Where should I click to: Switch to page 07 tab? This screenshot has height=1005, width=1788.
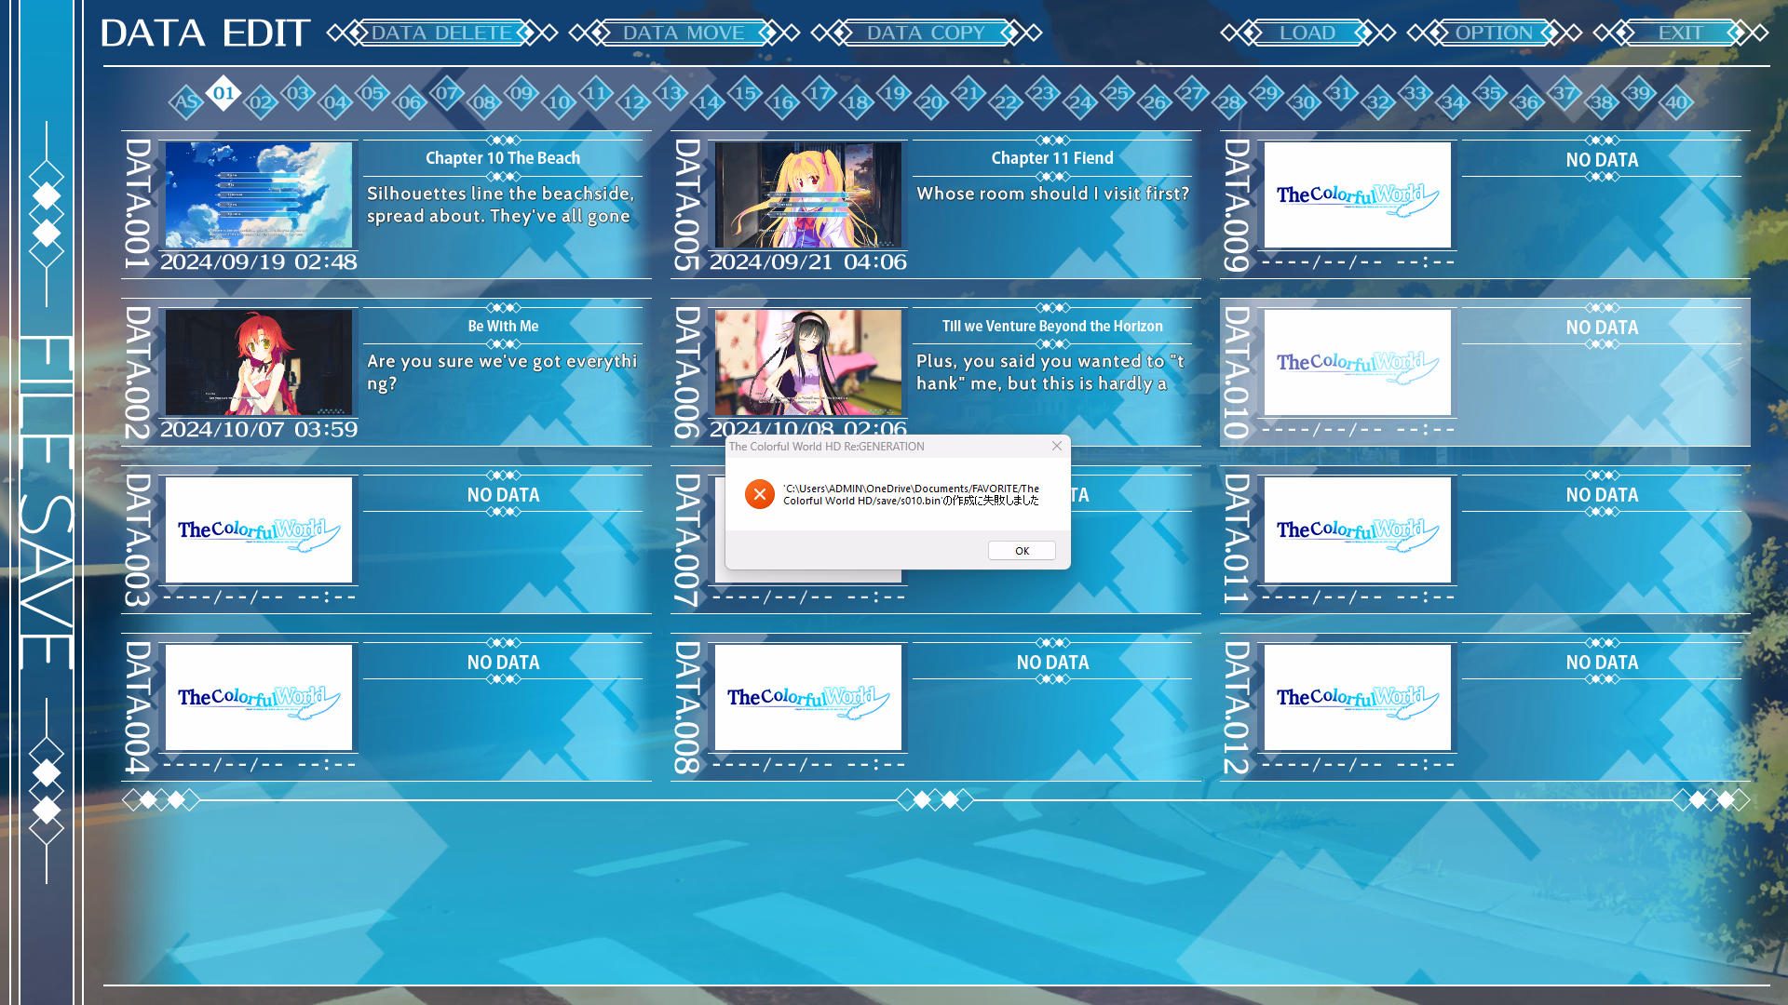(x=447, y=93)
